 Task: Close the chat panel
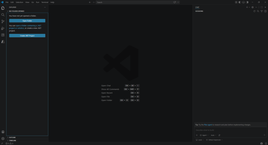tap(265, 7)
